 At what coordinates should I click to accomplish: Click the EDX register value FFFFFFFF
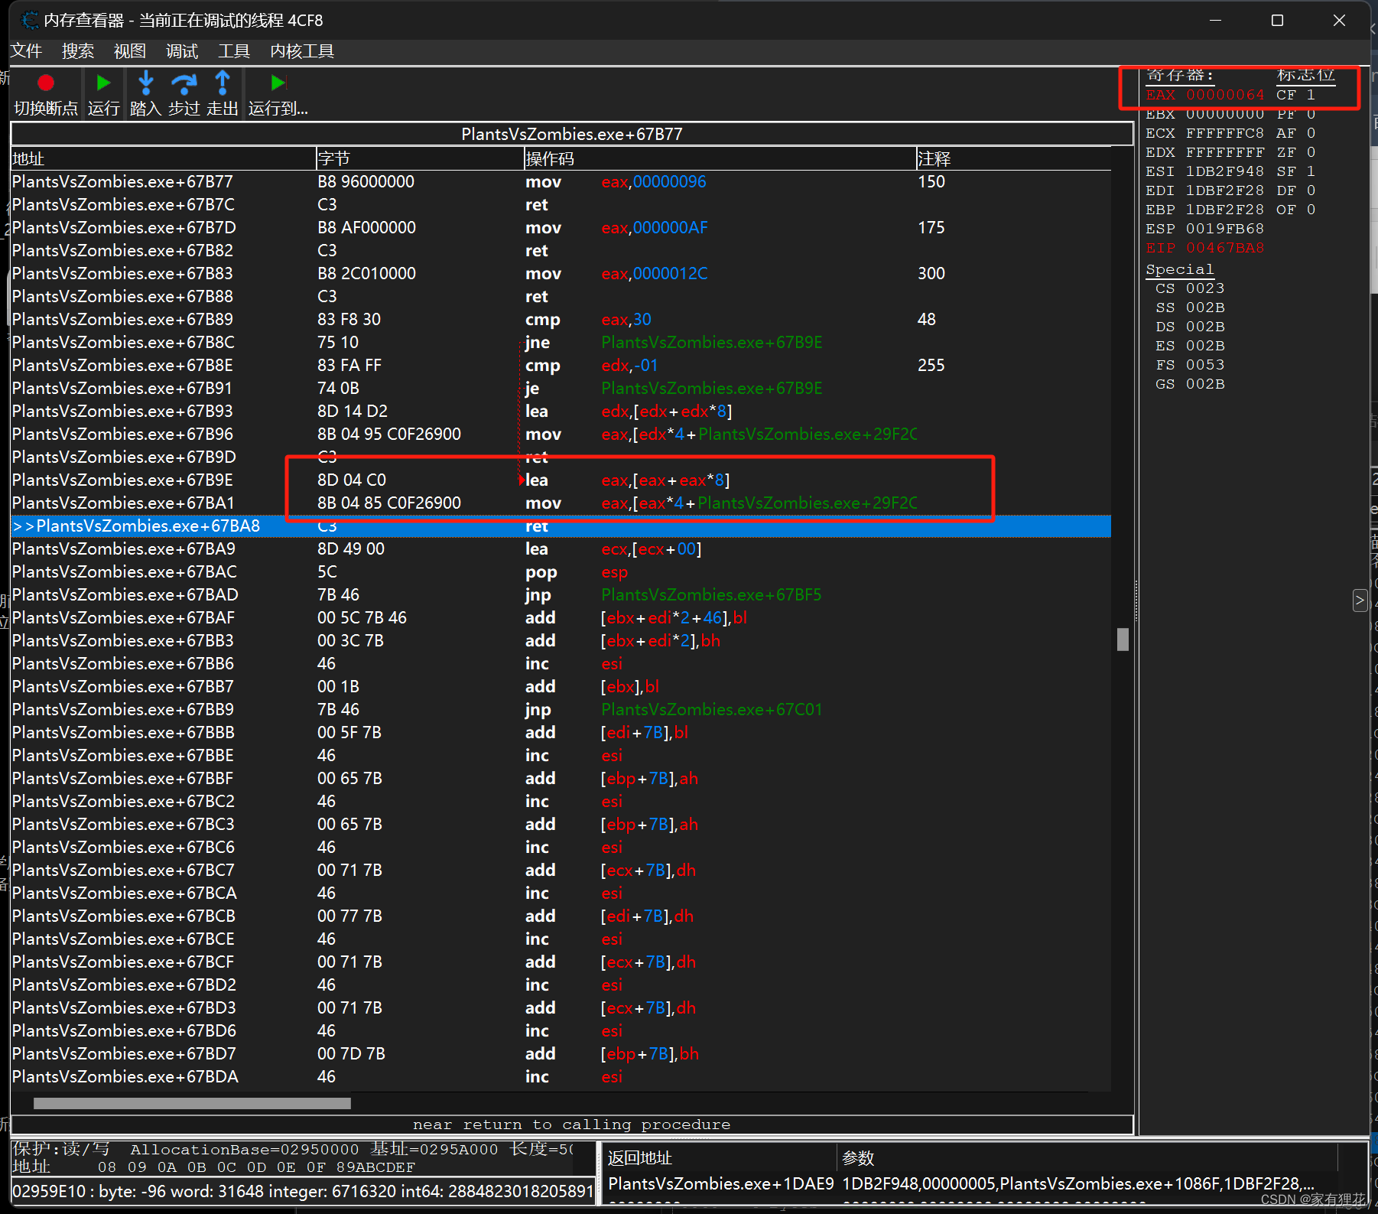1225,152
